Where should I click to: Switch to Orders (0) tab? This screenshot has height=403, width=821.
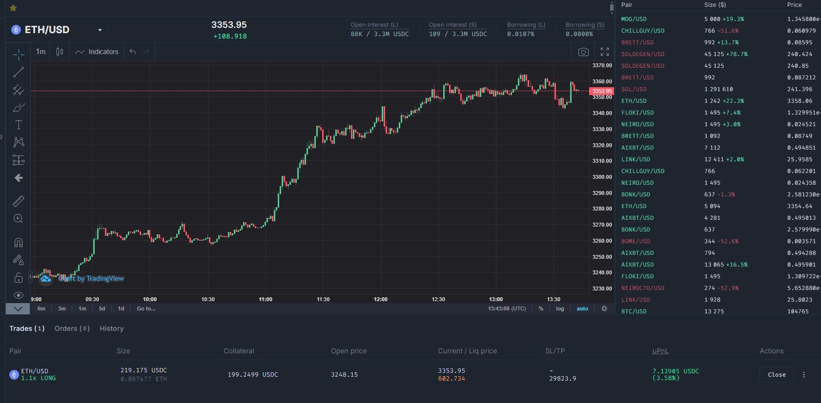tap(72, 328)
